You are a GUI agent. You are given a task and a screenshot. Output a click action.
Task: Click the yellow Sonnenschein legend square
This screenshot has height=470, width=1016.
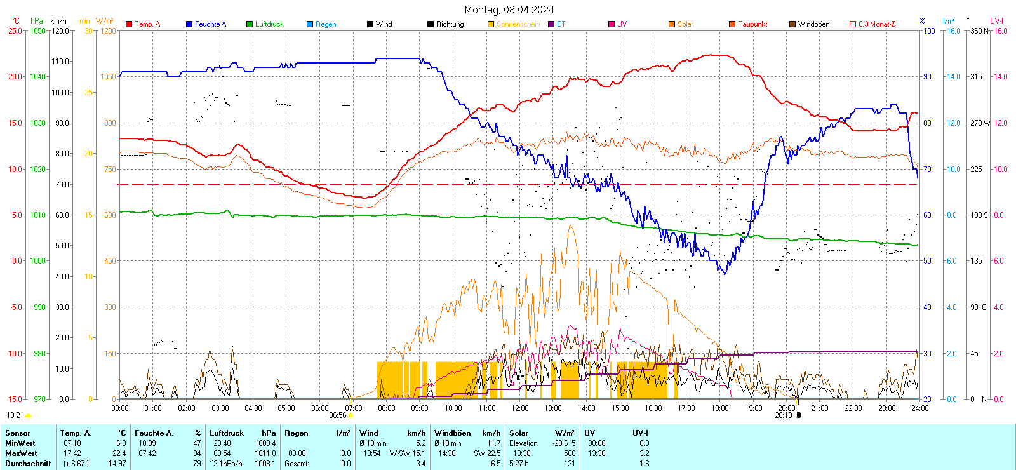coord(491,24)
